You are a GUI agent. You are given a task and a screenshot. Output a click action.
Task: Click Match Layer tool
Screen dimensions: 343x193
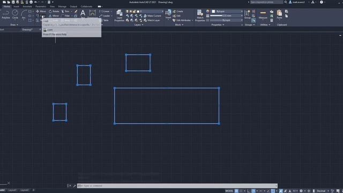(152, 20)
